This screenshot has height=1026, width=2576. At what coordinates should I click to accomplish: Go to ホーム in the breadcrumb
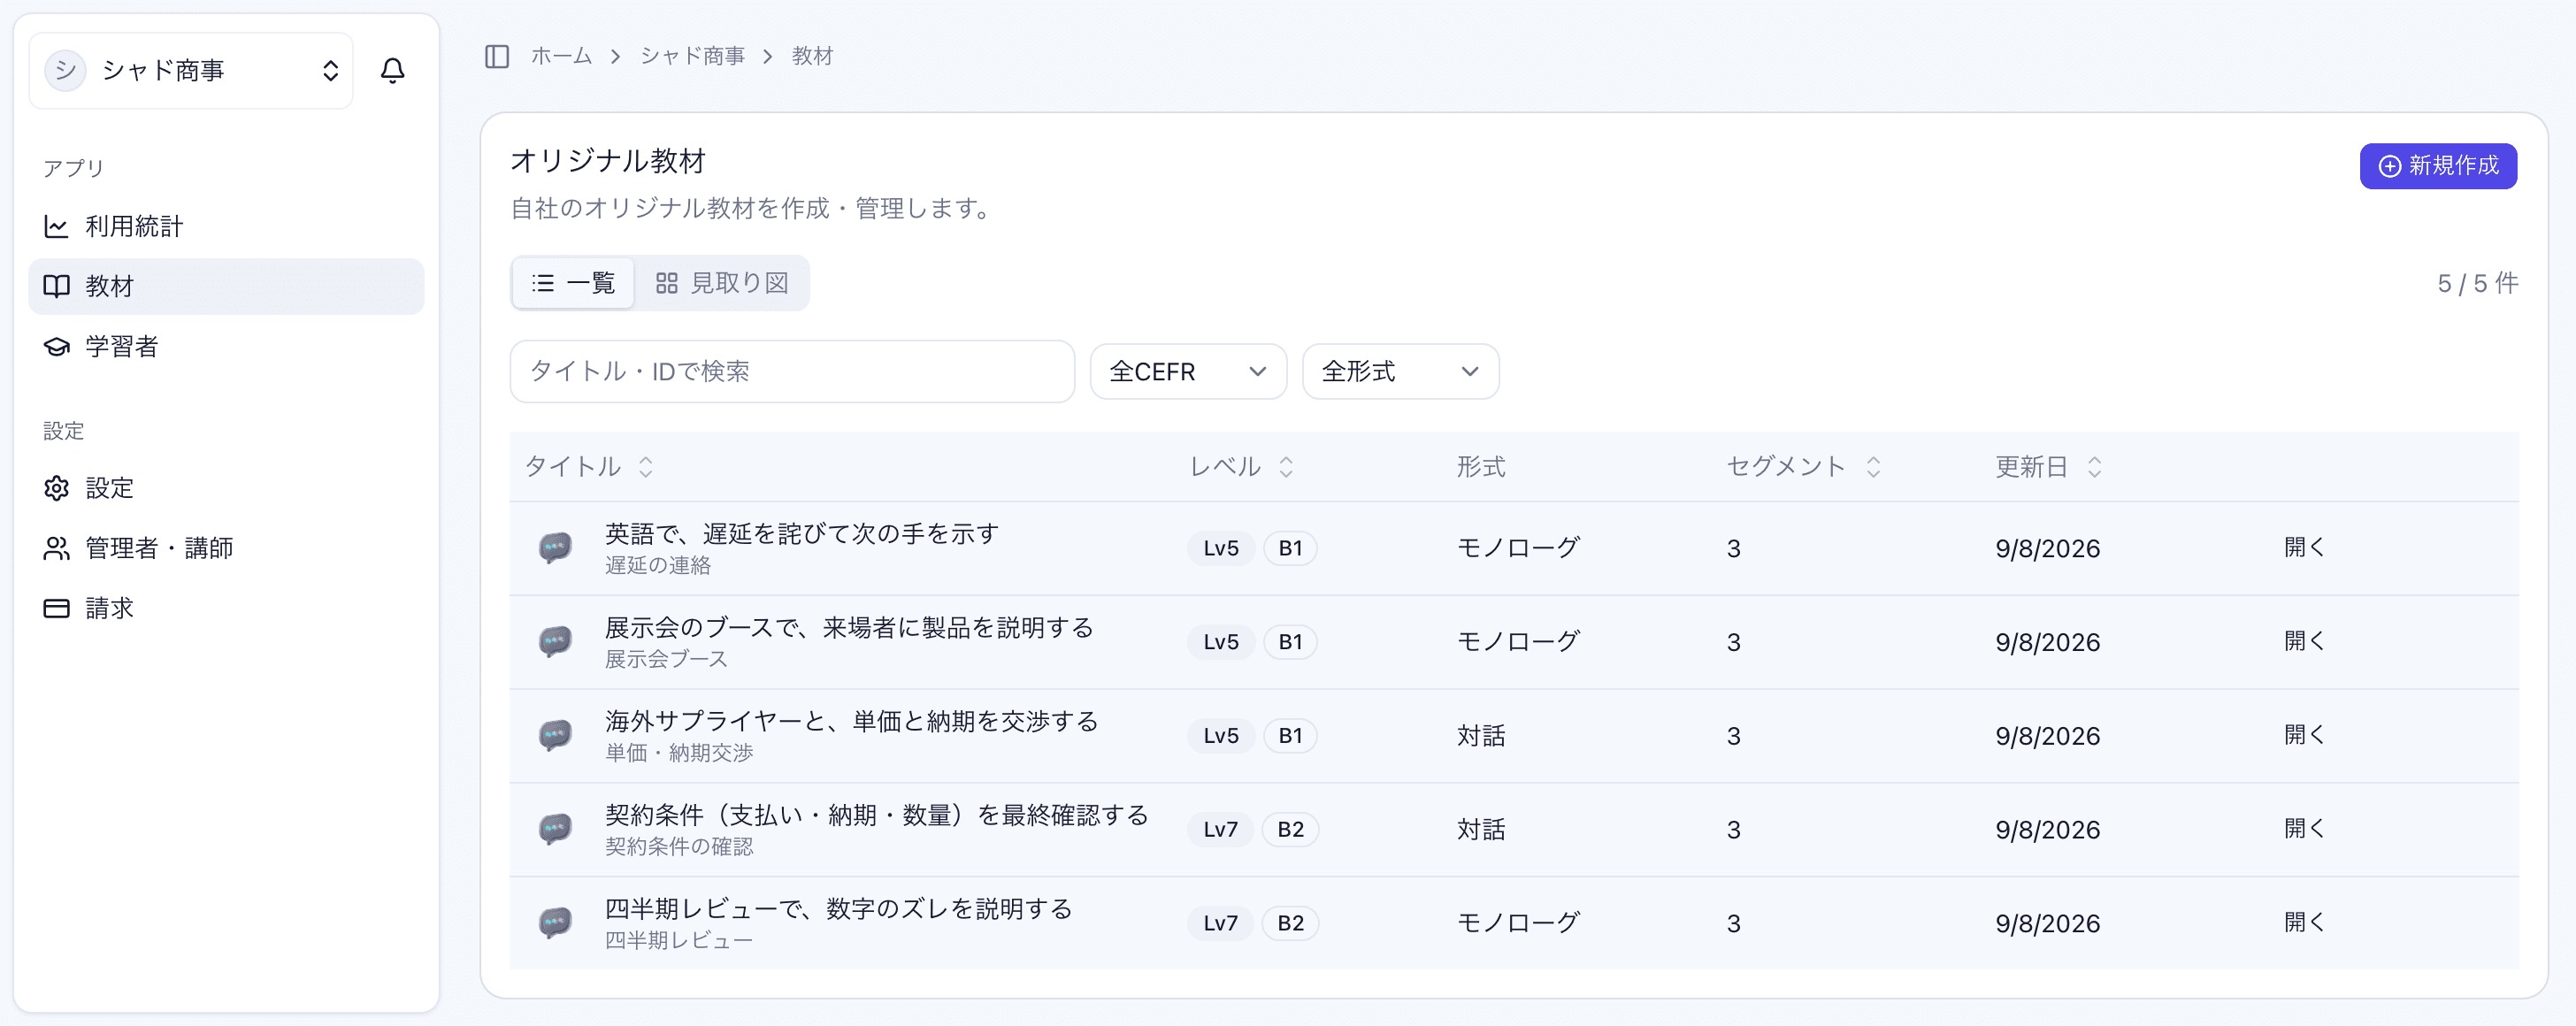coord(561,56)
